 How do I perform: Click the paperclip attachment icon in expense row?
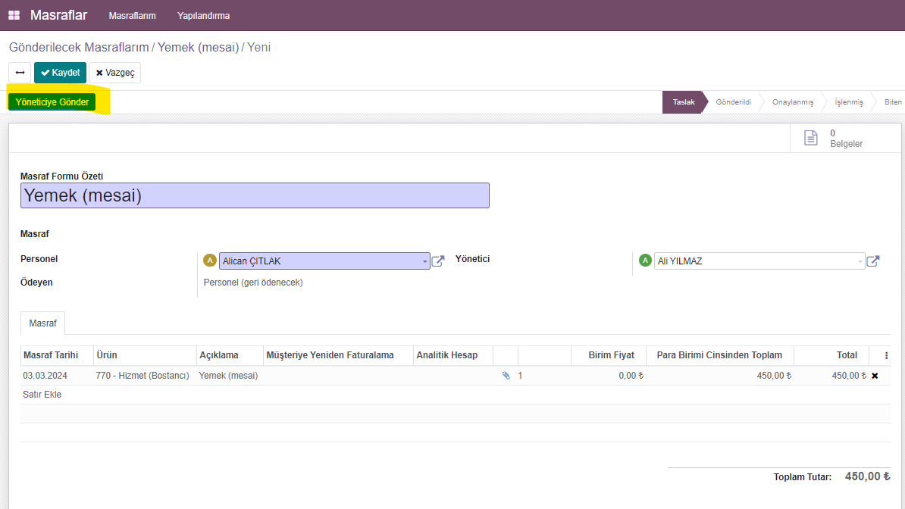coord(506,376)
